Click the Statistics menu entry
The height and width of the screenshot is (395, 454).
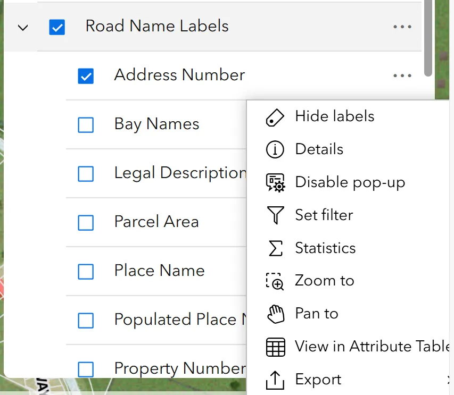coord(325,248)
